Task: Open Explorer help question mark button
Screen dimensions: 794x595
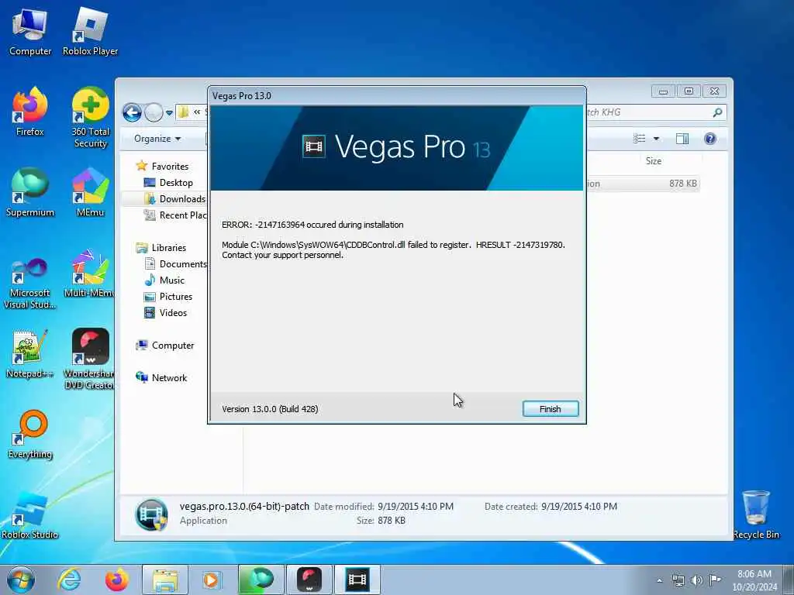Action: [x=710, y=139]
